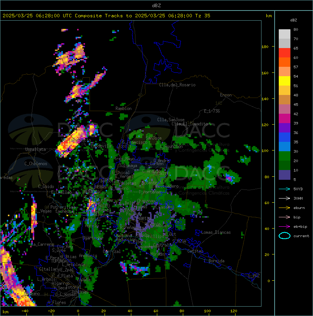Click the "-20" tick on the bottom axis
The height and width of the screenshot is (316, 313).
51,311
